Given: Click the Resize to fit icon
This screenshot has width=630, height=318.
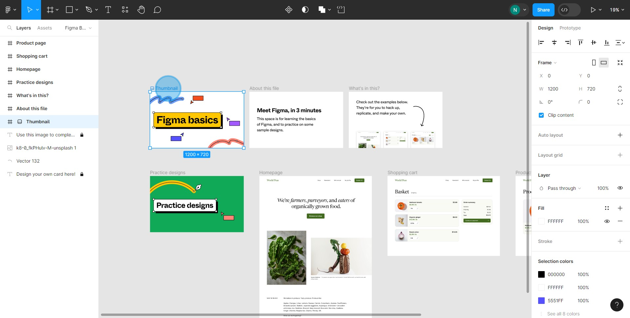Looking at the screenshot, I should coord(620,63).
